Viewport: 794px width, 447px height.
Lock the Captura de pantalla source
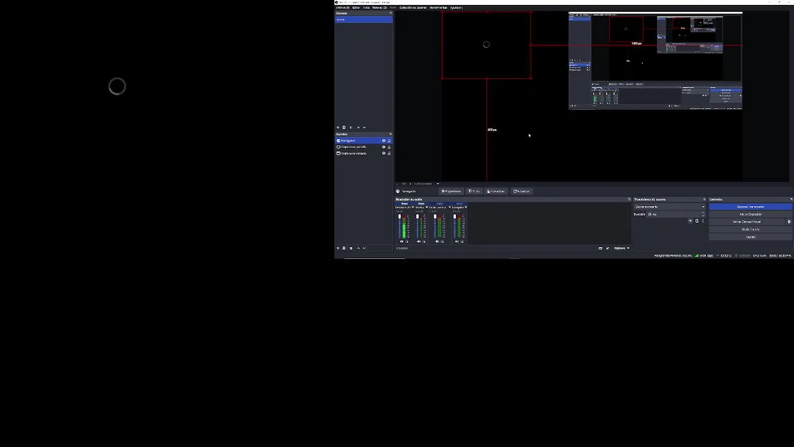pyautogui.click(x=389, y=147)
